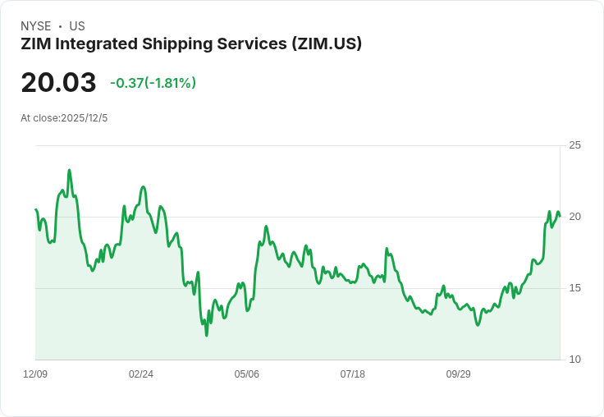Click the rightmost end of the price line
This screenshot has width=604, height=417.
coord(560,216)
